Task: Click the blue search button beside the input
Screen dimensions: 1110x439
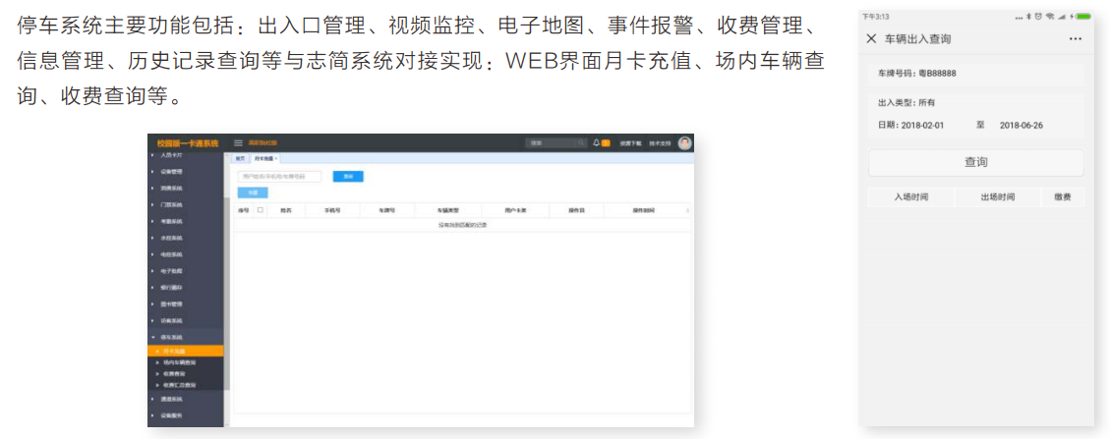Action: [348, 177]
